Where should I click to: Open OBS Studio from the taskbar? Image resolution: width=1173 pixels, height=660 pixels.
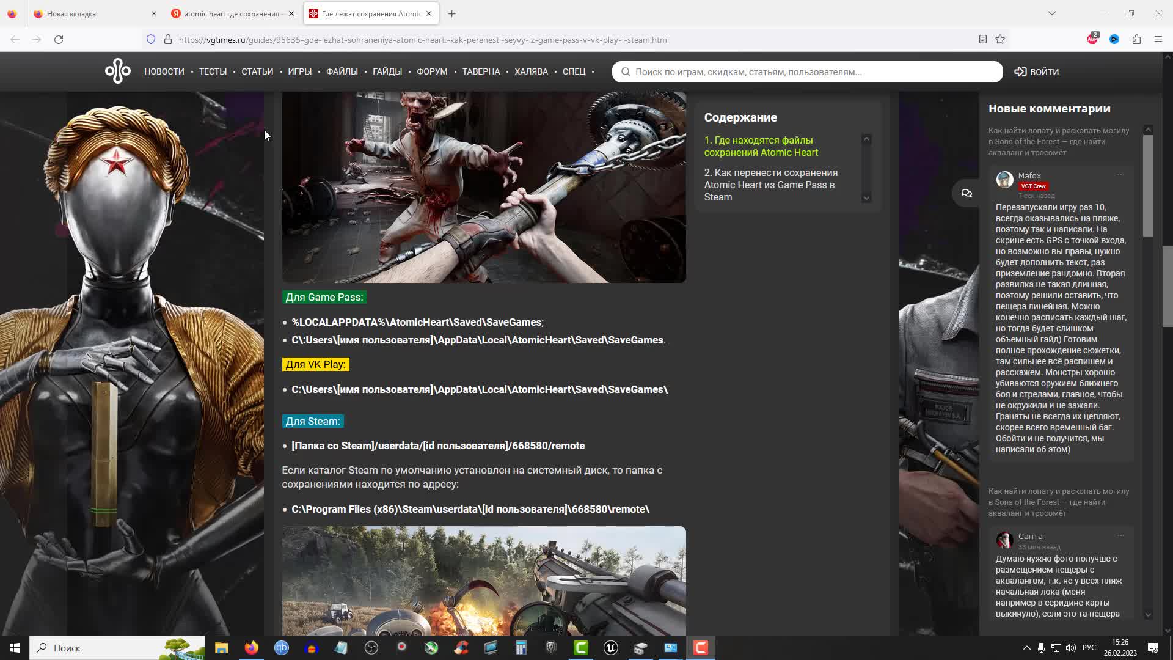371,648
